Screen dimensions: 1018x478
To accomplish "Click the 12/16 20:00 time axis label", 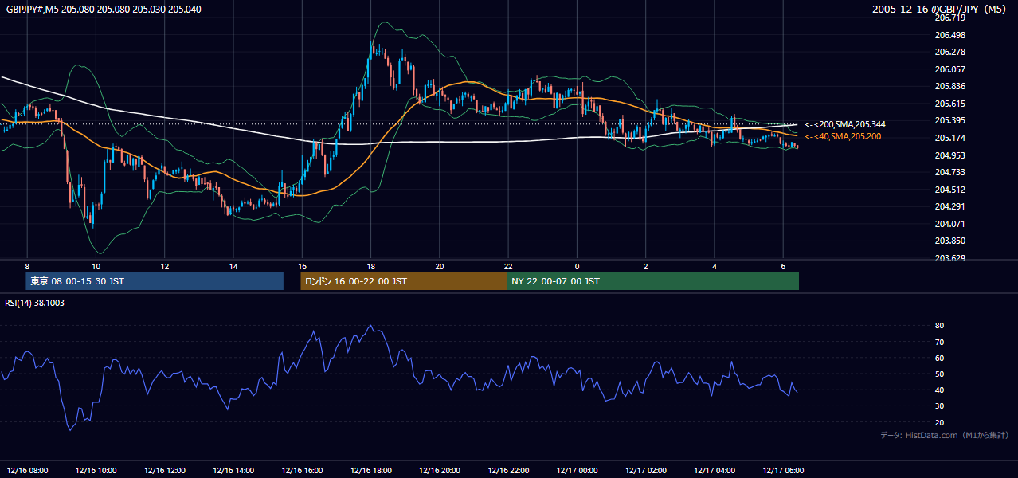I will [x=440, y=471].
